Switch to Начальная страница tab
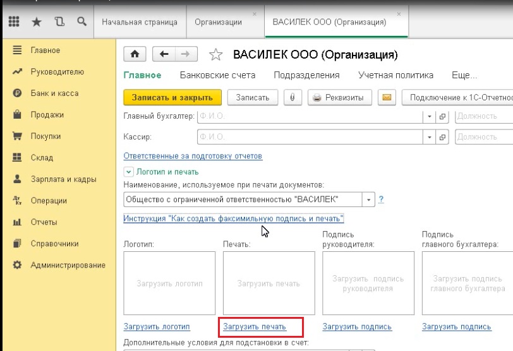Screen dimensions: 513x351 140,22
